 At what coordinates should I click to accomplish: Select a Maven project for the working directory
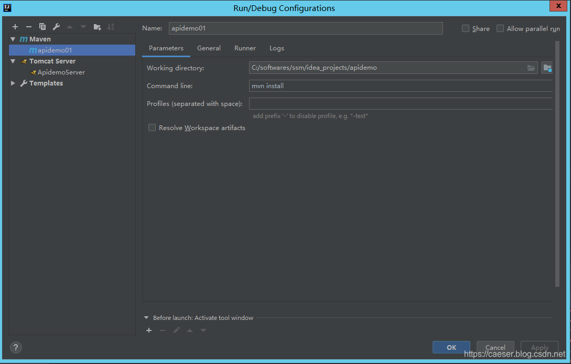[x=547, y=68]
